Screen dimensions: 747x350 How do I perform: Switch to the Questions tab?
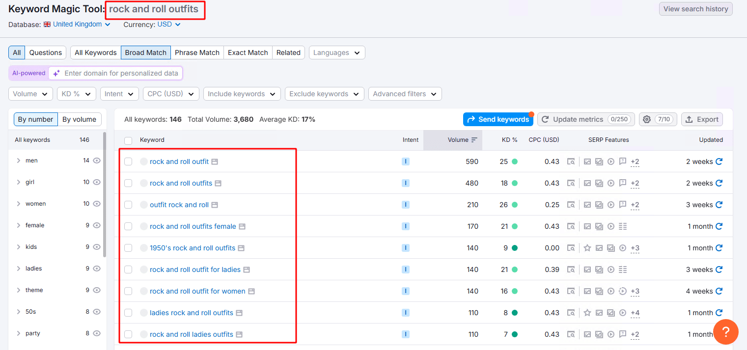46,53
